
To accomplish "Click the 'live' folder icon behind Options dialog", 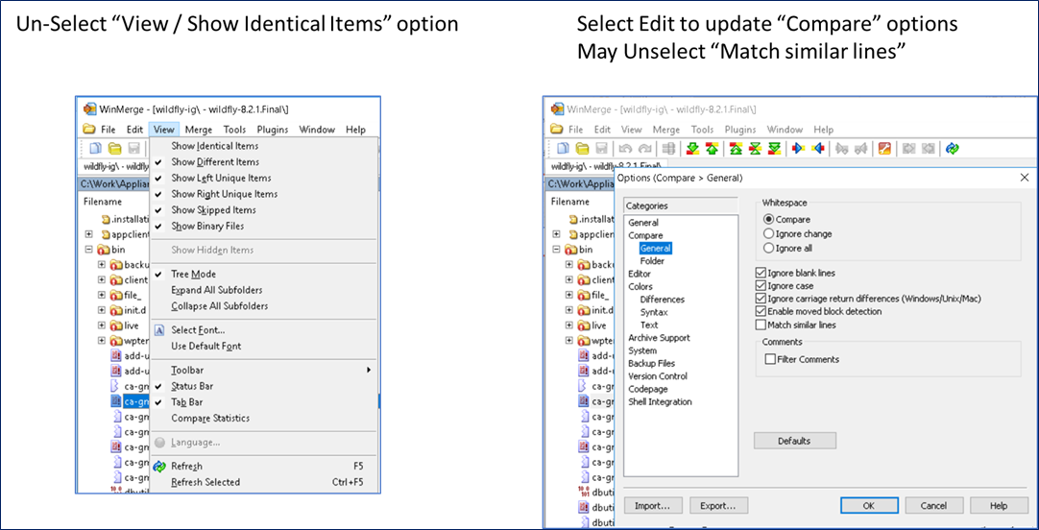I will [583, 325].
